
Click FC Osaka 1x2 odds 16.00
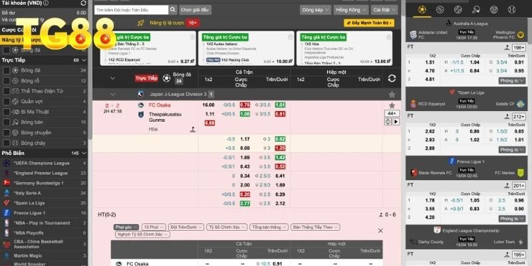pos(208,105)
